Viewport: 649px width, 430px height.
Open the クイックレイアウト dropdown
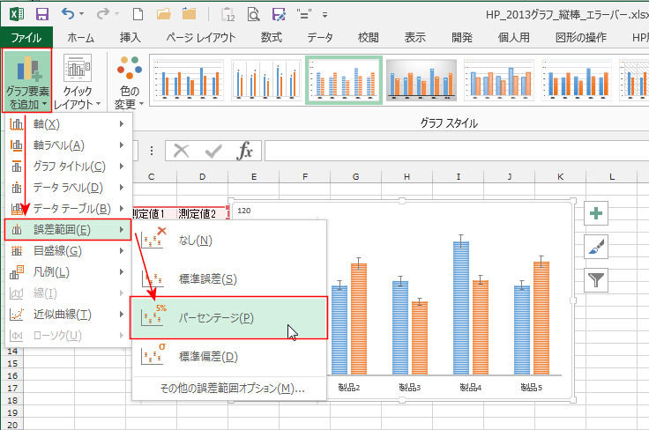coord(78,81)
